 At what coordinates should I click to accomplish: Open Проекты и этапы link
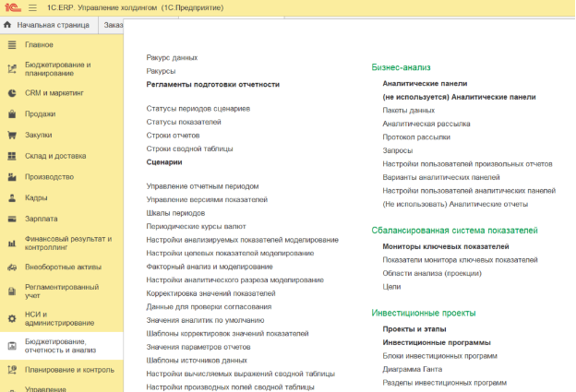414,329
